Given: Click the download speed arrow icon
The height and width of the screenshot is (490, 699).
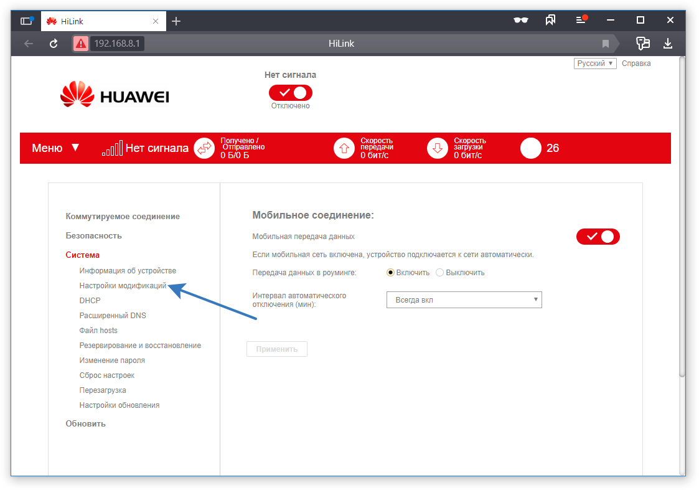Looking at the screenshot, I should click(438, 148).
